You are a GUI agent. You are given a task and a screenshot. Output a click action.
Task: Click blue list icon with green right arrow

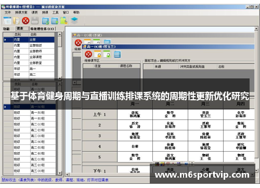pyautogui.click(x=55, y=21)
